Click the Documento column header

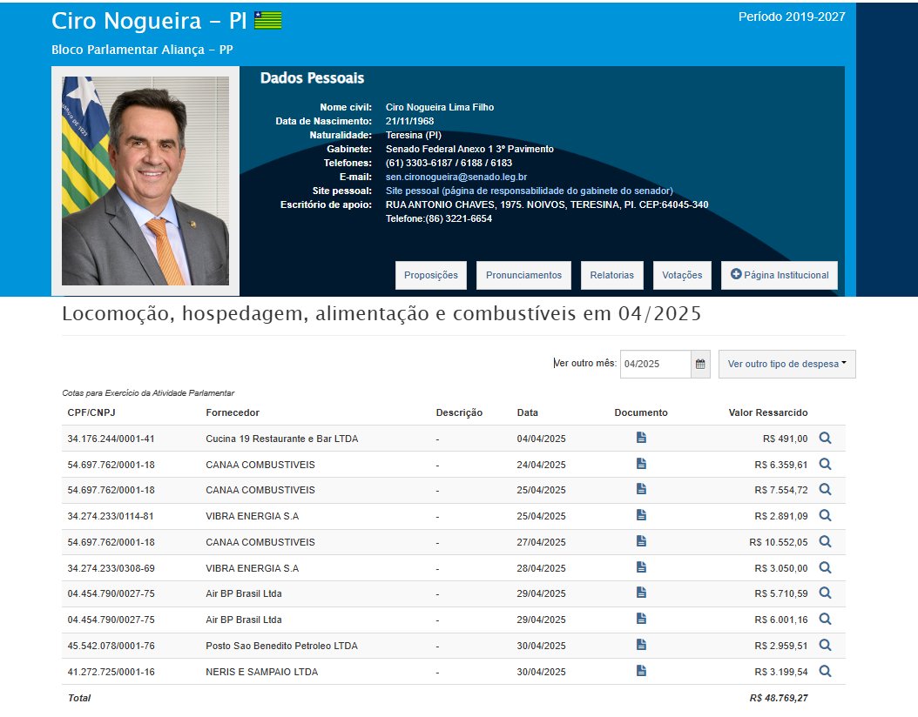tap(641, 412)
